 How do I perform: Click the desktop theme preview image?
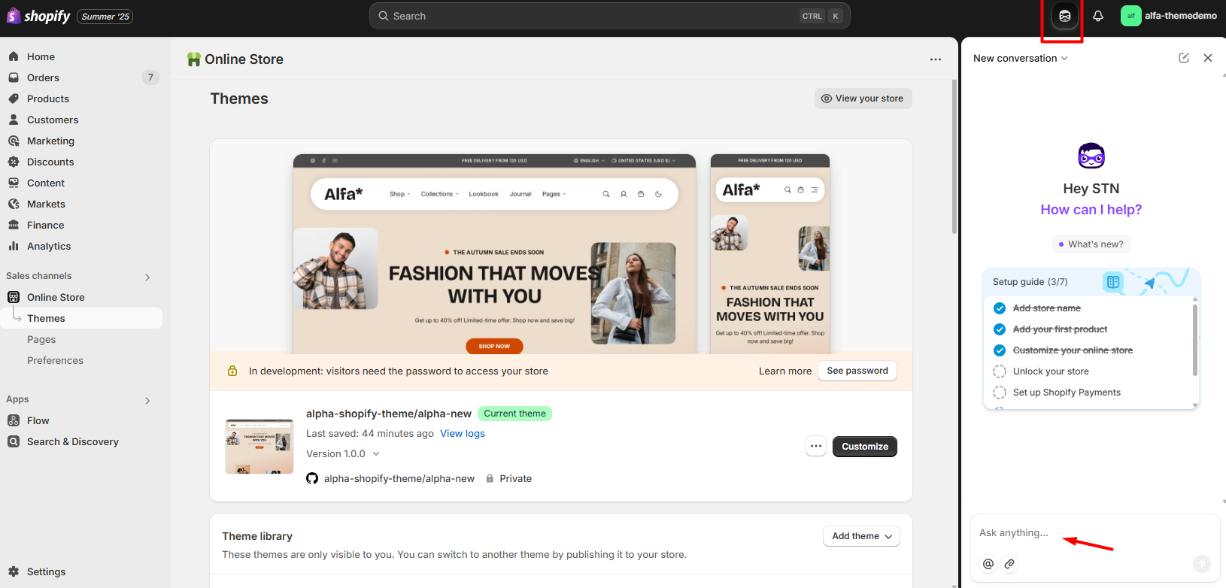494,254
